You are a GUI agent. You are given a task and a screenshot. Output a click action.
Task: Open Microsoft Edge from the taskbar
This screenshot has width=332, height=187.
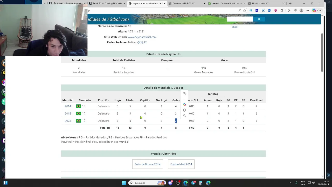185,183
